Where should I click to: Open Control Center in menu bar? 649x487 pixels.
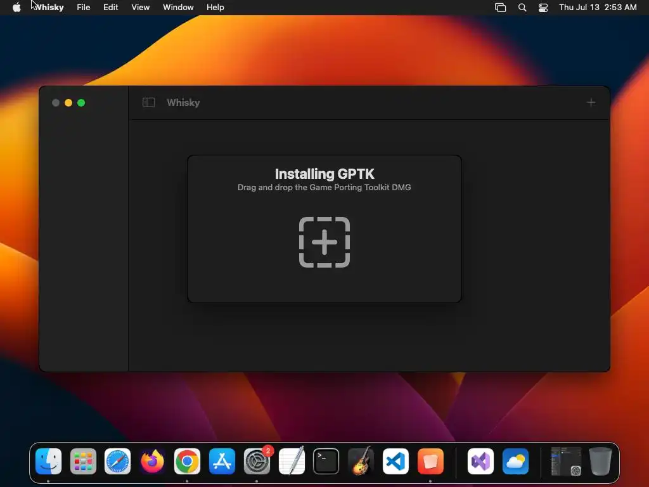coord(543,8)
